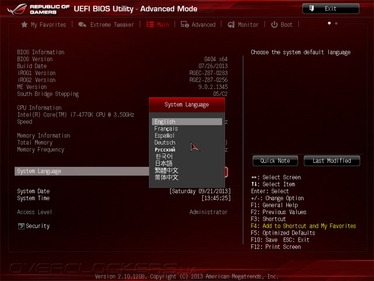374x281 pixels.
Task: Choose Deutsch in System Language list
Action: point(187,142)
